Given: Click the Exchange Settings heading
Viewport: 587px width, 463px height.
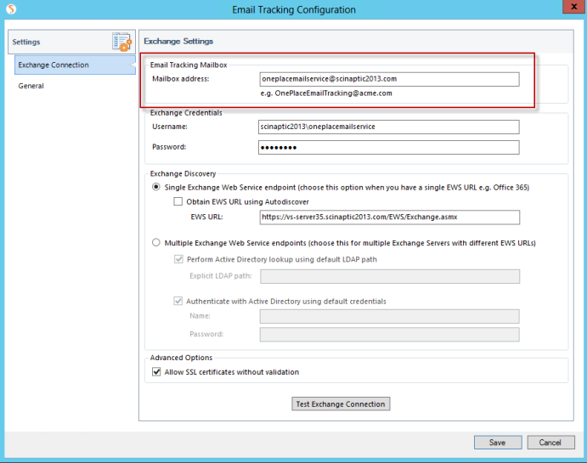Looking at the screenshot, I should [x=178, y=41].
